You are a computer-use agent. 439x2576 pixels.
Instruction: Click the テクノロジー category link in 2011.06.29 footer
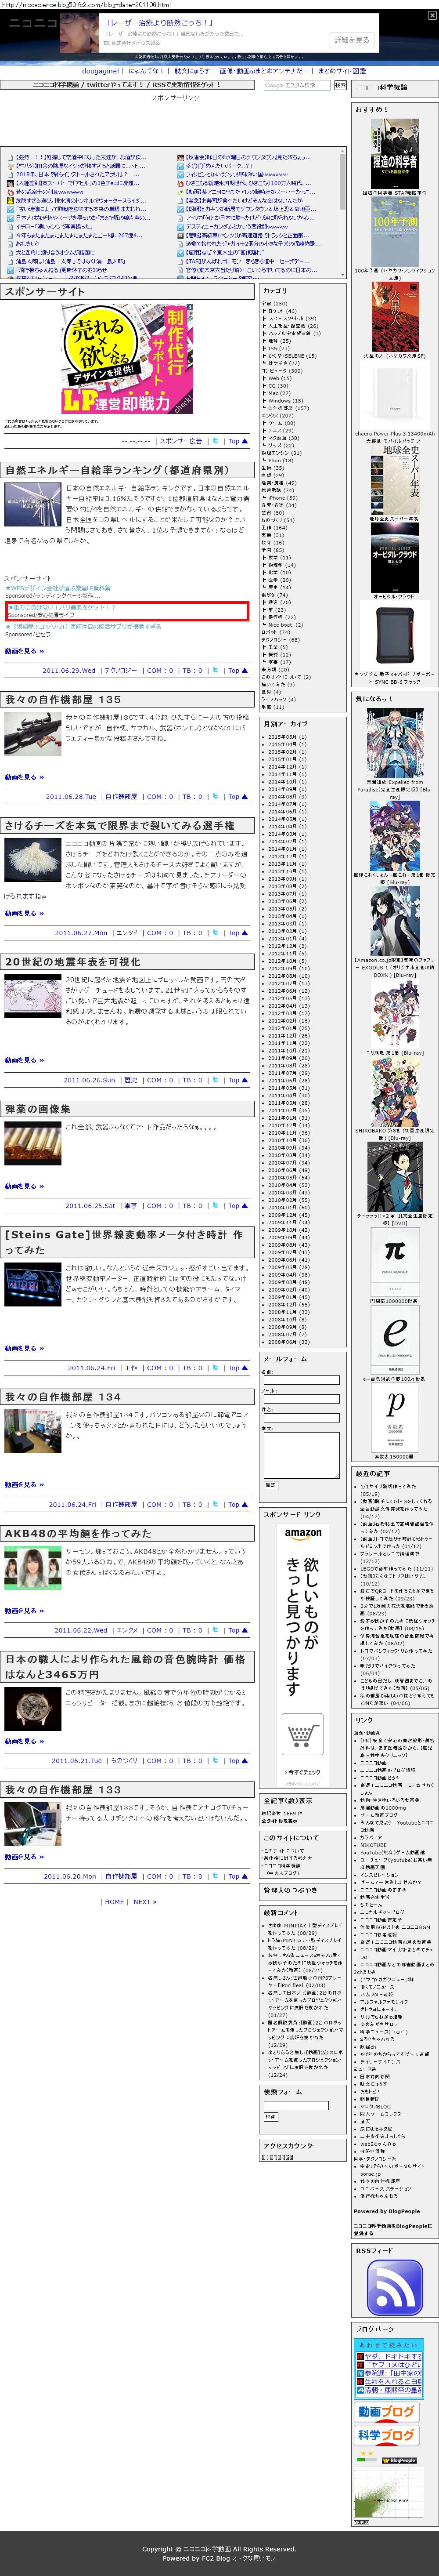point(121,670)
